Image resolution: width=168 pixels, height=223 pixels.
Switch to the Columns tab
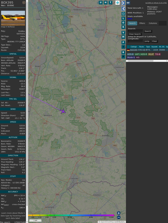tap(153, 23)
